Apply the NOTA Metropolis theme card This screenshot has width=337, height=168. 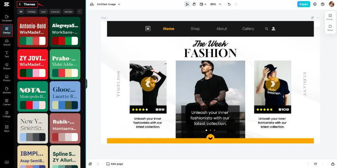tap(33, 96)
